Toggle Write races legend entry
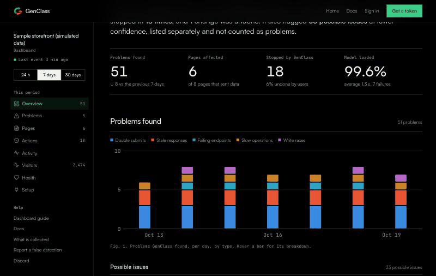 (x=292, y=140)
